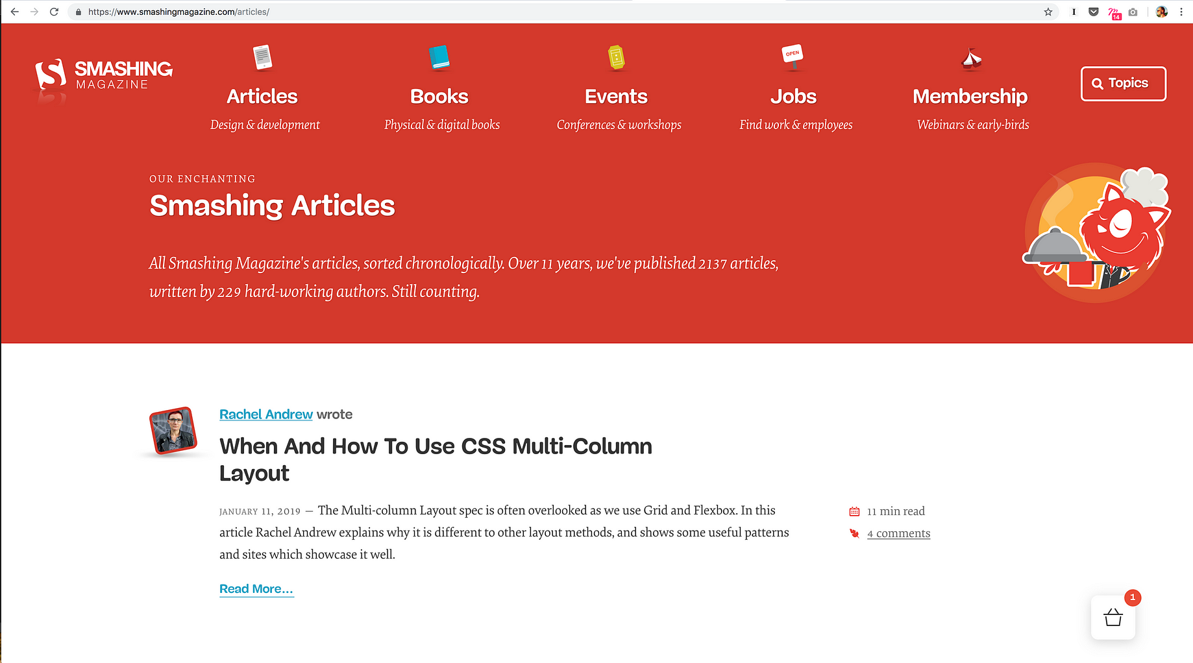Image resolution: width=1193 pixels, height=663 pixels.
Task: Go back using browser back arrow
Action: 15,12
